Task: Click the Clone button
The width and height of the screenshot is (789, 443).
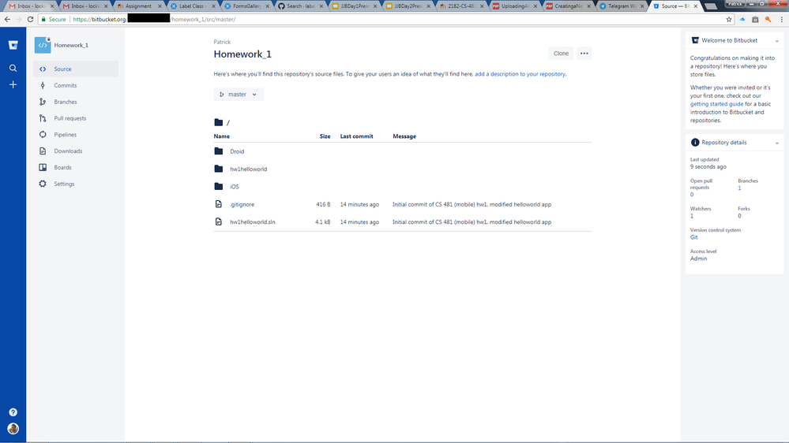Action: pyautogui.click(x=561, y=54)
